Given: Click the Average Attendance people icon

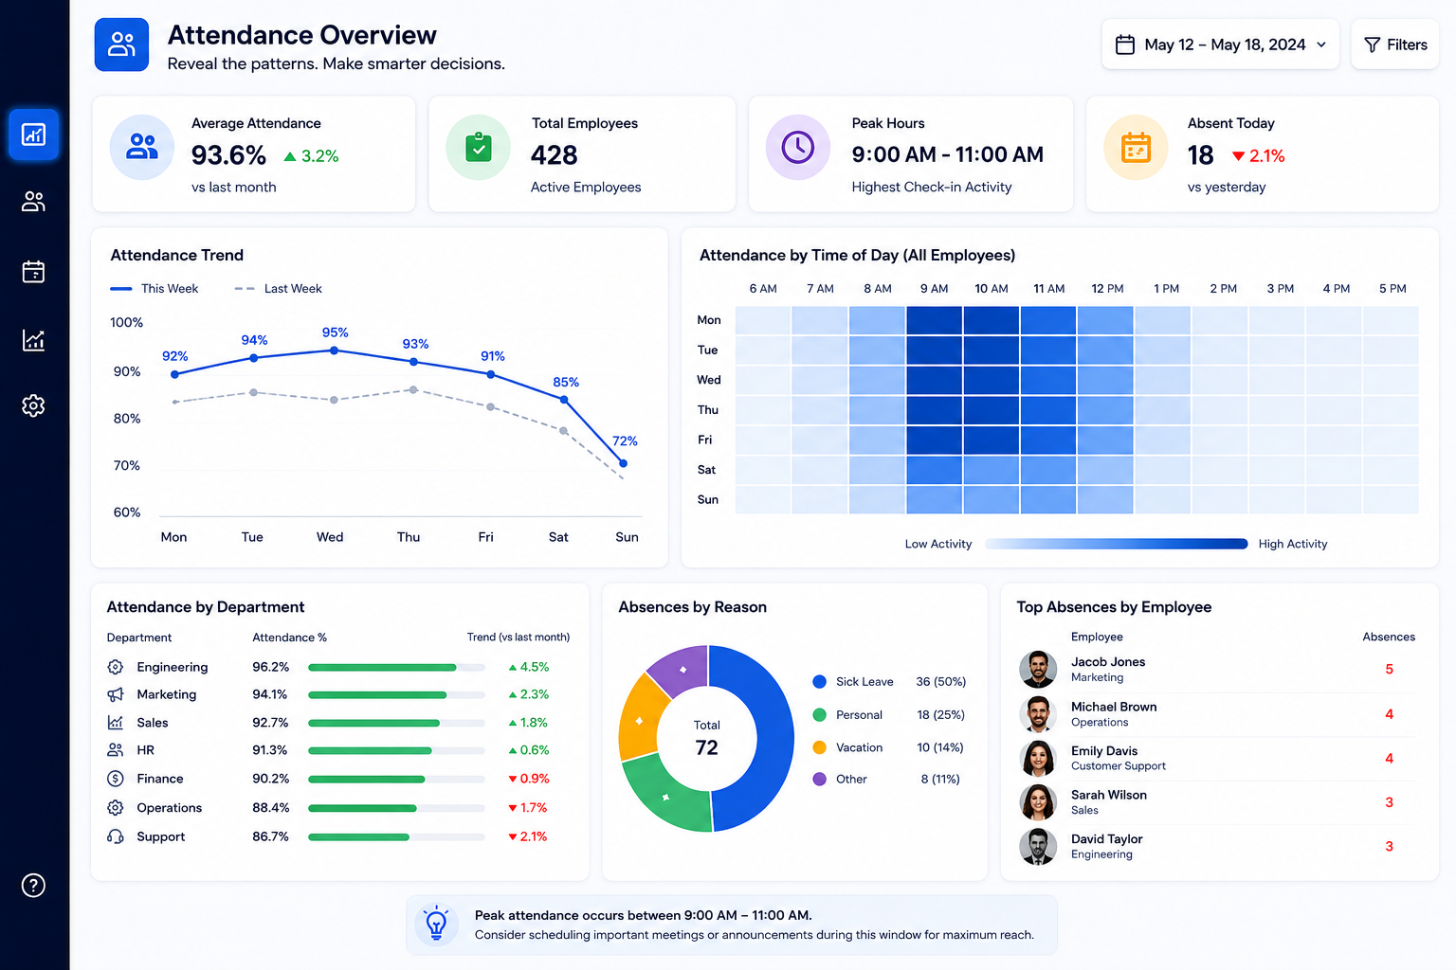Looking at the screenshot, I should coord(142,147).
